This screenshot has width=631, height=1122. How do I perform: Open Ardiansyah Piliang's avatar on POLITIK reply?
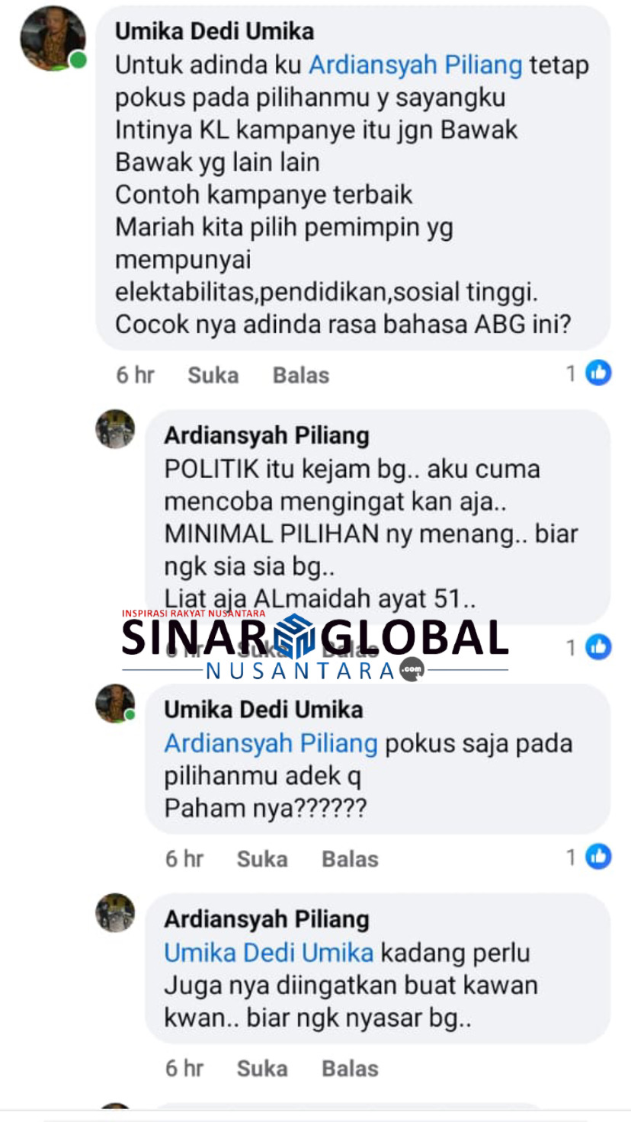coord(115,429)
